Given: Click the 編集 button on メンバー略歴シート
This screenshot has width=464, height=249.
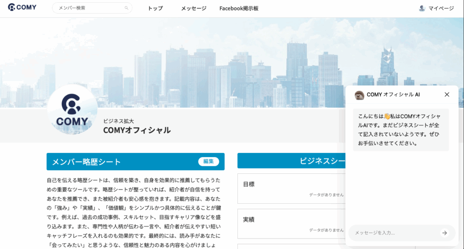Looking at the screenshot, I should point(208,162).
